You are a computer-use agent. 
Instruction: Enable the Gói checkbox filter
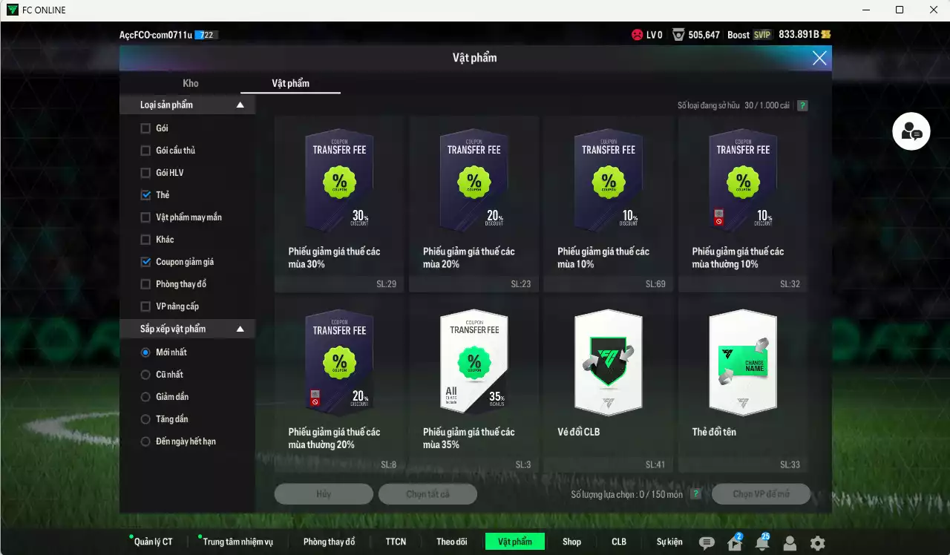[145, 128]
